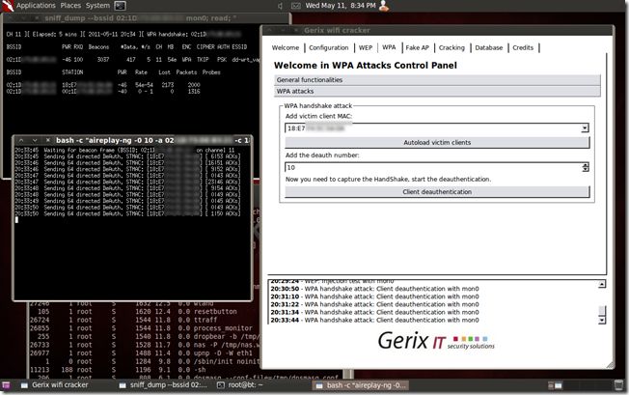
Task: Click the BackTrack dragon logo icon
Action: tap(7, 5)
